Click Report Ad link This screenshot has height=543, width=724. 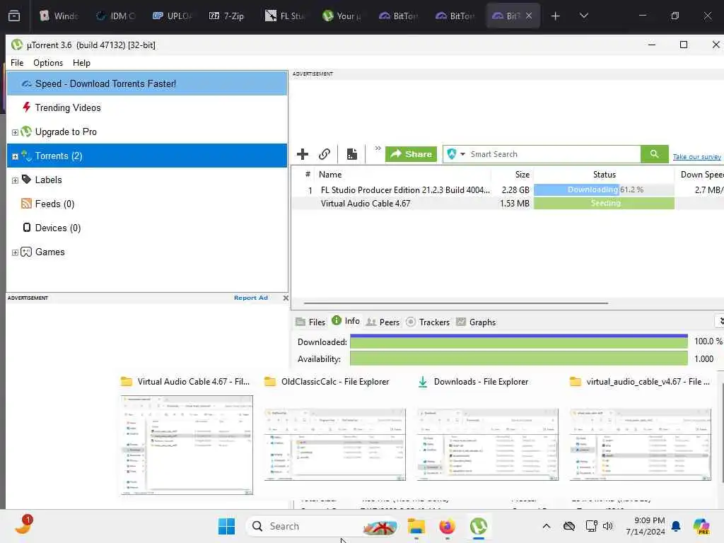pyautogui.click(x=251, y=298)
